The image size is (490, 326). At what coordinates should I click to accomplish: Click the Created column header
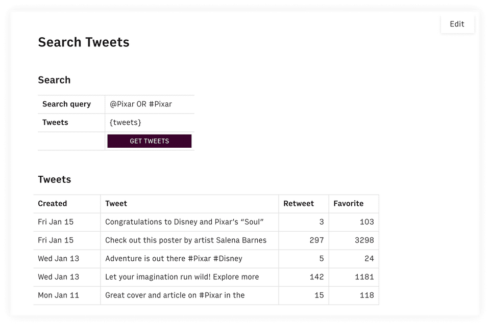[53, 204]
